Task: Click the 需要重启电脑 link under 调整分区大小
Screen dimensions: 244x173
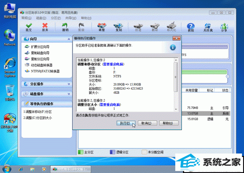Action: click(110, 105)
